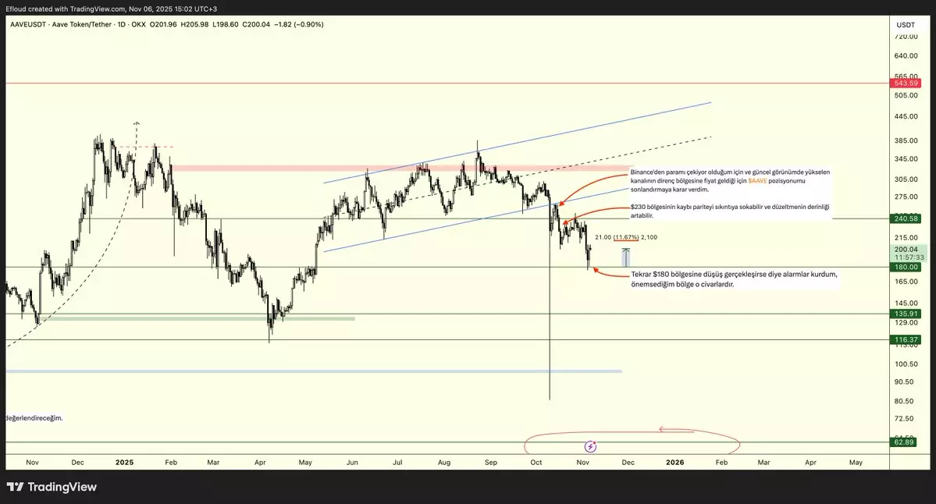
Task: Click the dashed arrowhead atop the curved projection
Action: coord(137,123)
